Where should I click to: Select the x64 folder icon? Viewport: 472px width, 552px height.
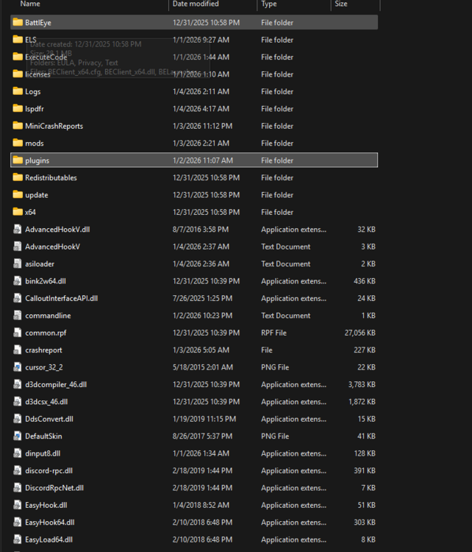18,212
